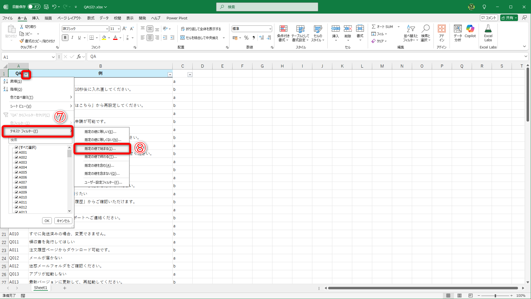Image resolution: width=531 pixels, height=299 pixels.
Task: Click the Bold formatting button
Action: point(65,38)
